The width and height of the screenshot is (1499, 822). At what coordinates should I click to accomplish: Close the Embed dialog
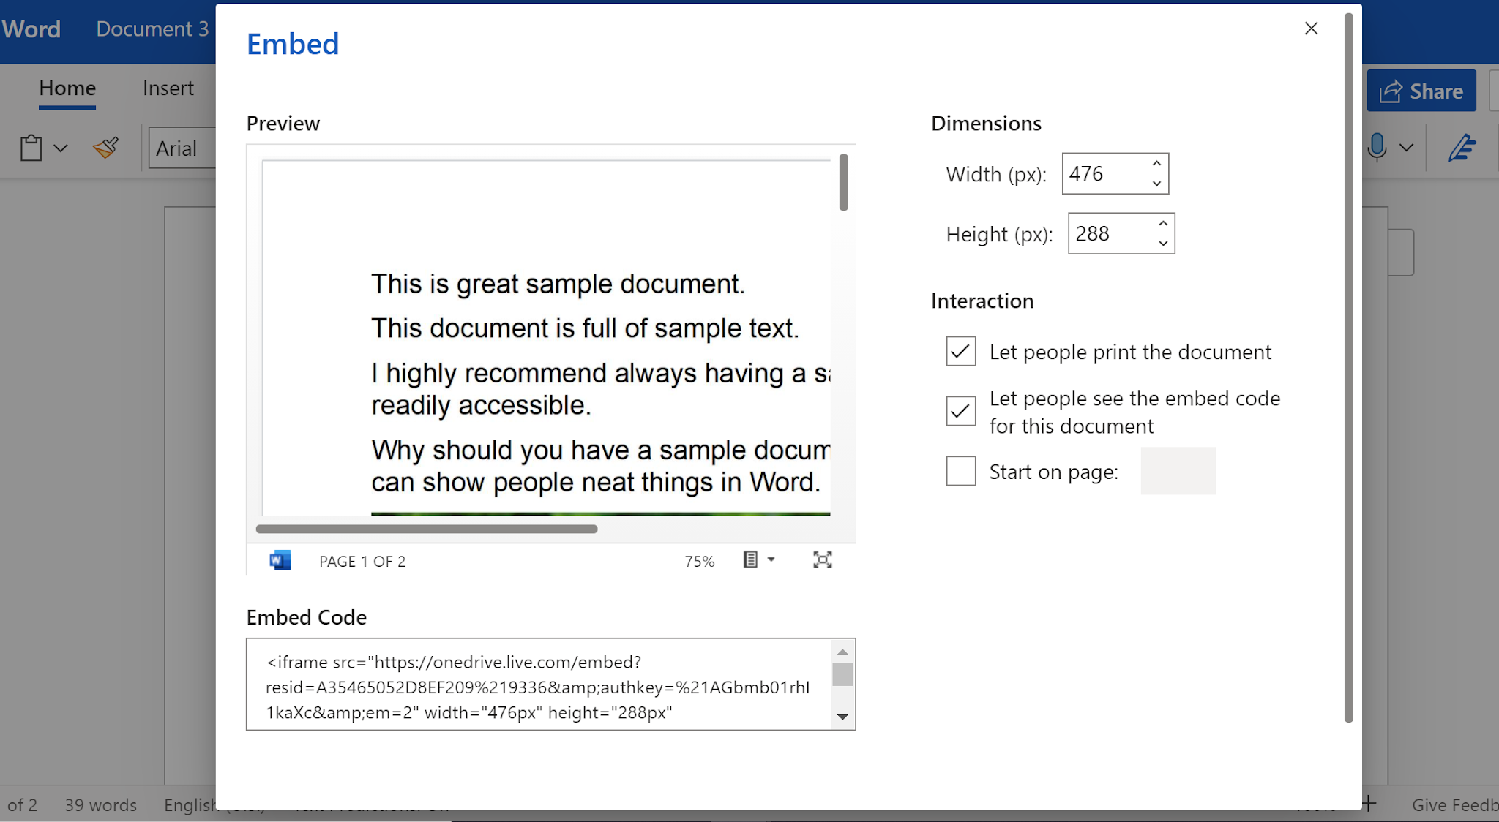(1311, 29)
